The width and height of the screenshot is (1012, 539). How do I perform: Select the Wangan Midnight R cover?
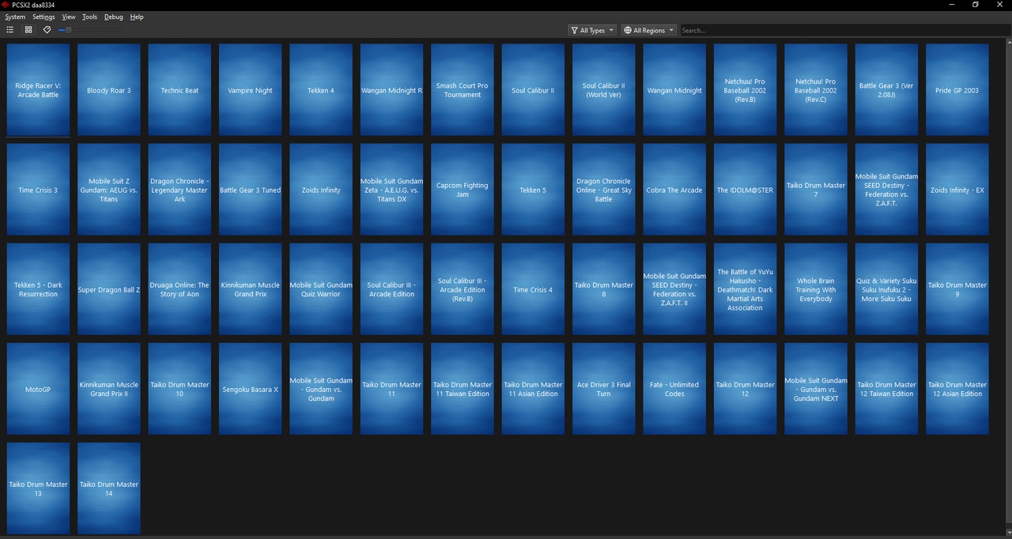[392, 90]
